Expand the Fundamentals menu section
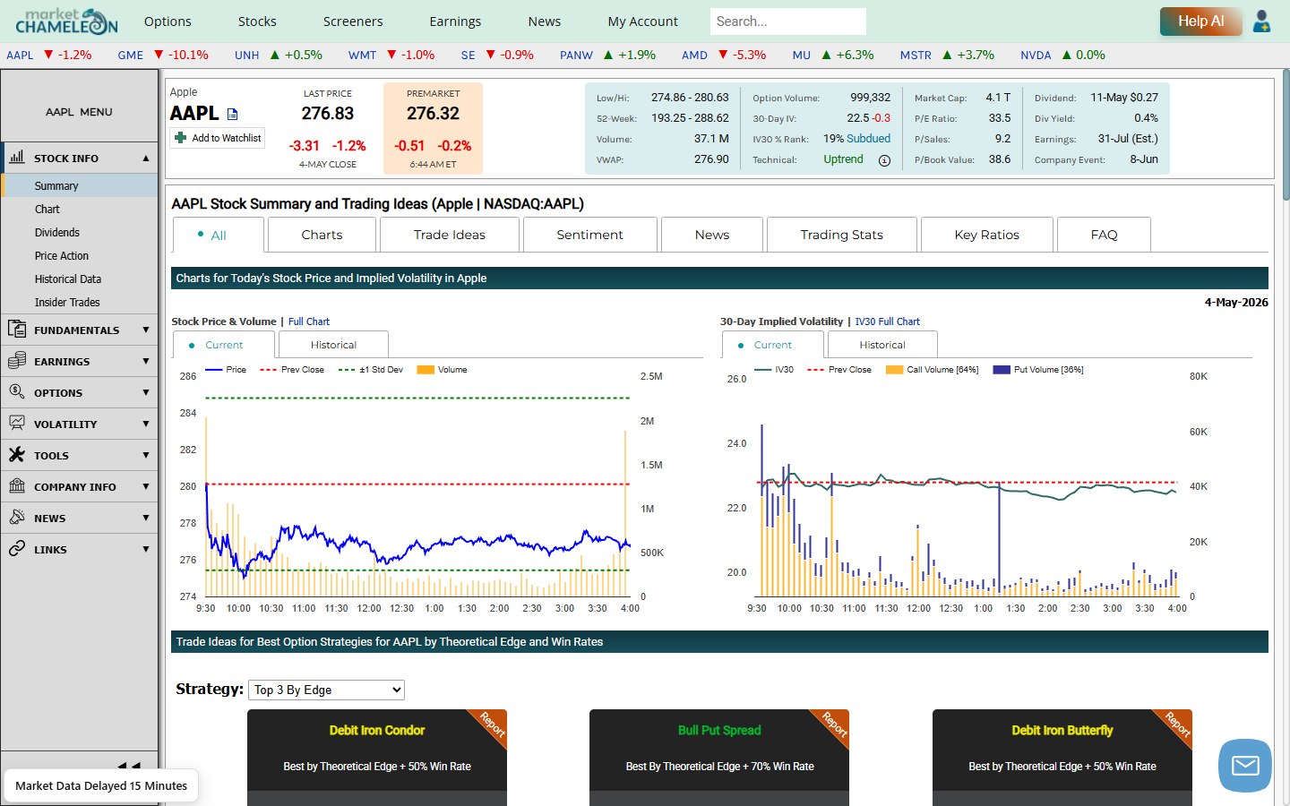The width and height of the screenshot is (1290, 806). point(146,330)
